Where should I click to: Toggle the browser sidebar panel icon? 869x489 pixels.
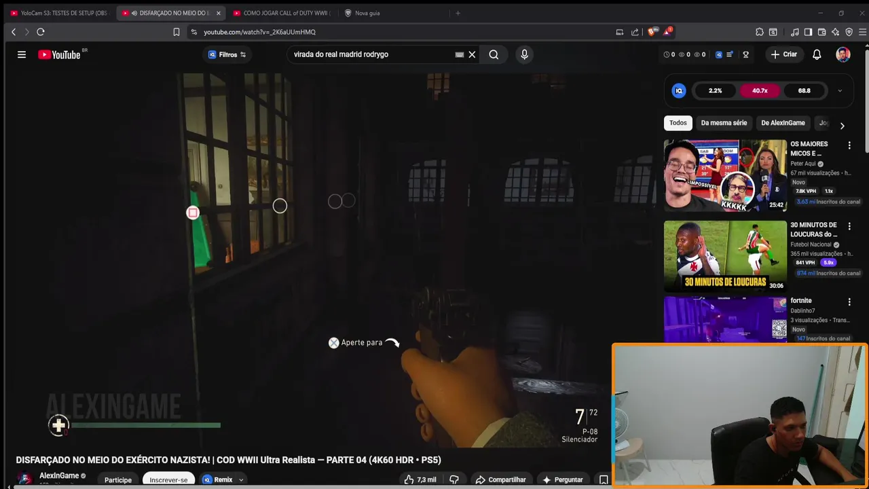click(x=808, y=32)
